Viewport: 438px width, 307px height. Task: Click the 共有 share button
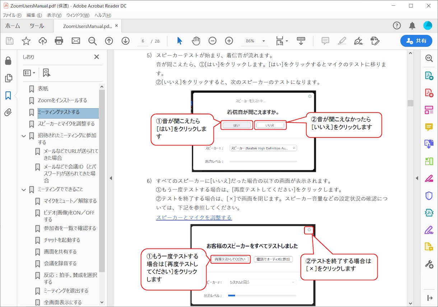[x=416, y=41]
